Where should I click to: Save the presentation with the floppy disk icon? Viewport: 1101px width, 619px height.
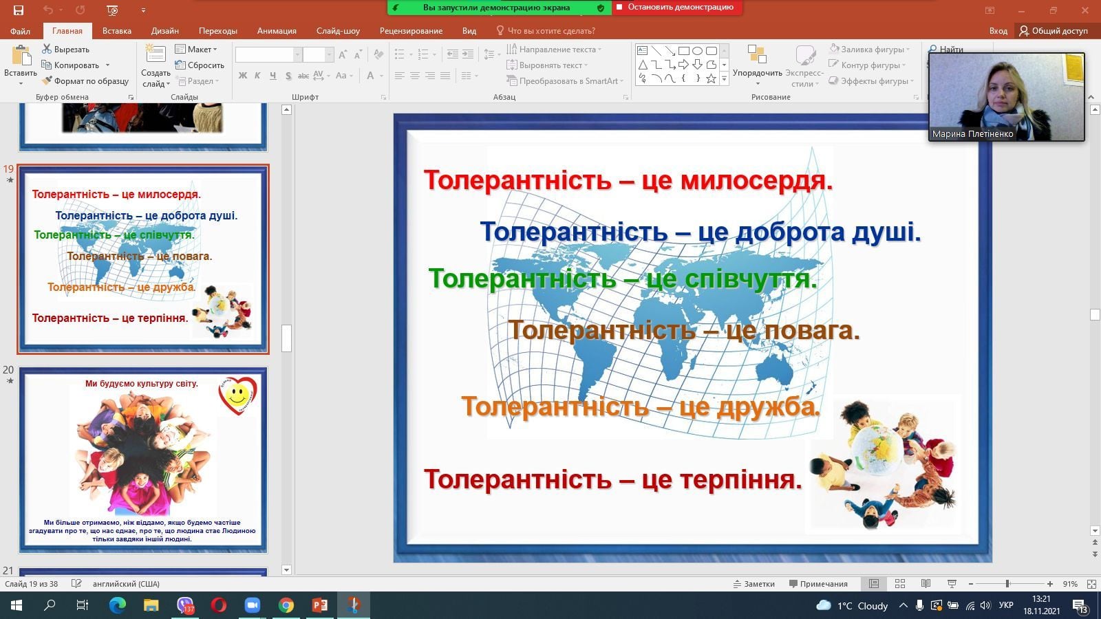(x=19, y=10)
